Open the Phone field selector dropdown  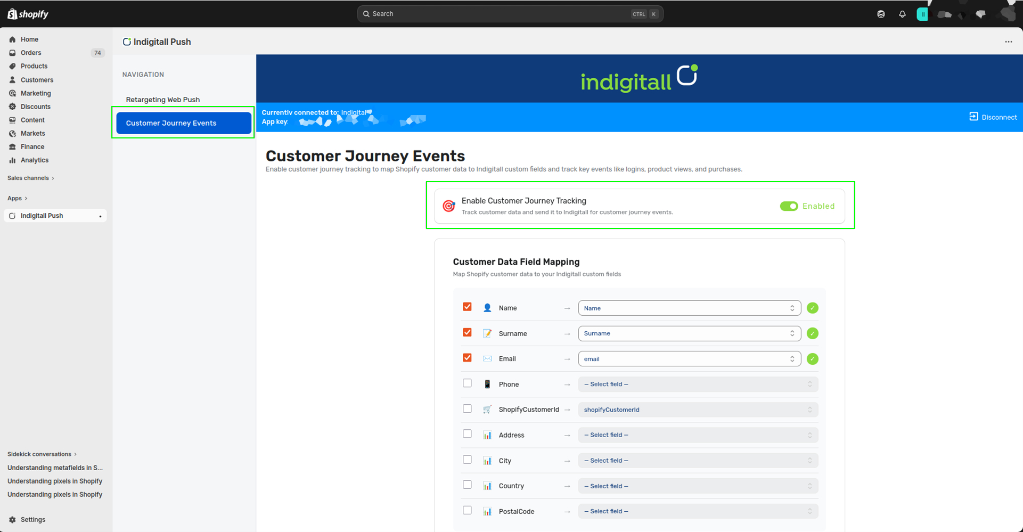[x=698, y=384]
